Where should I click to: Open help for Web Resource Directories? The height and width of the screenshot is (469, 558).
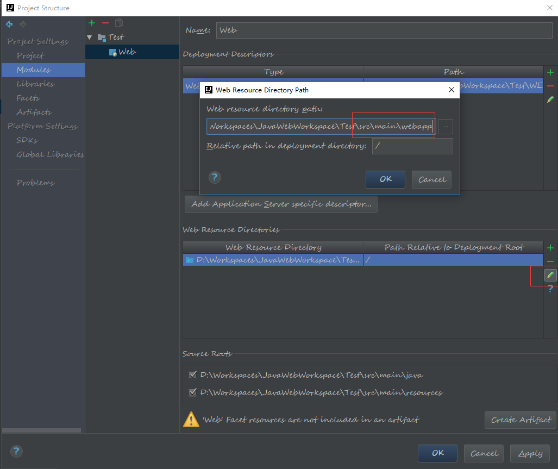pyautogui.click(x=550, y=289)
